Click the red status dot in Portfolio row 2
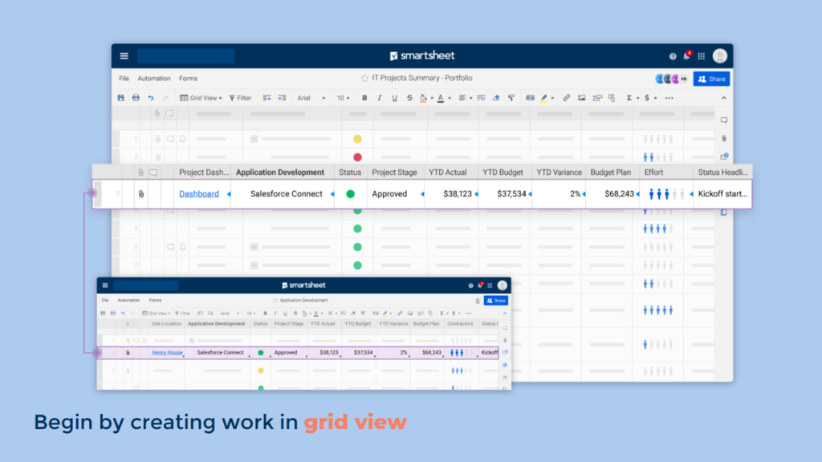The width and height of the screenshot is (822, 462). pos(357,157)
